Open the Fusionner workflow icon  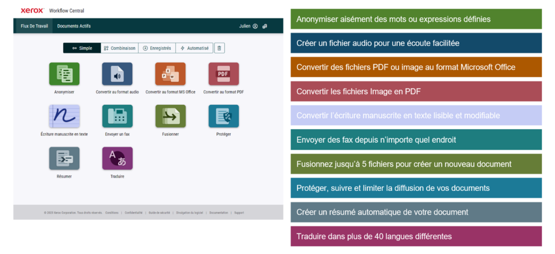coord(170,116)
